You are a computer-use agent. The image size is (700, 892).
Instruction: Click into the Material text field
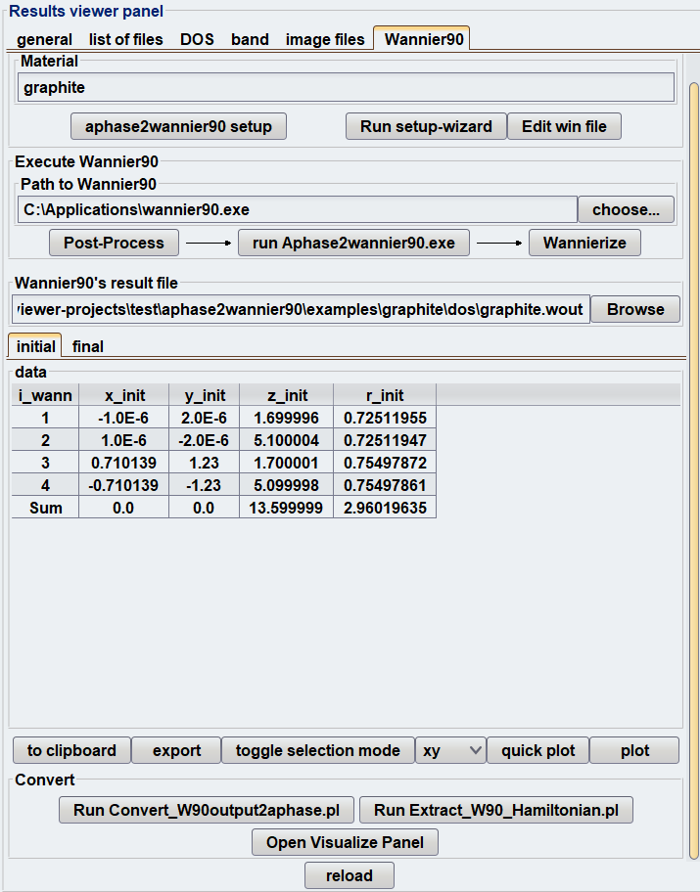tap(347, 87)
